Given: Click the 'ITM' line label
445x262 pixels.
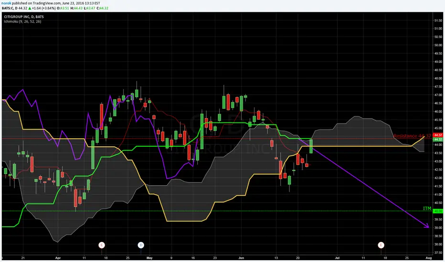Looking at the screenshot, I should coord(427,208).
